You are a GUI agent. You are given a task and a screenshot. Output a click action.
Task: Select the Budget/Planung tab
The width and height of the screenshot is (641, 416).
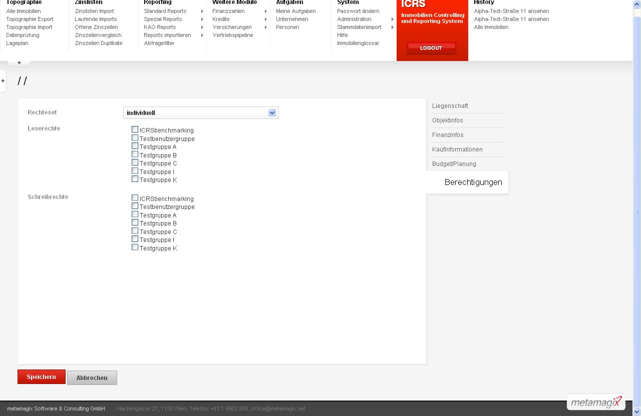454,164
